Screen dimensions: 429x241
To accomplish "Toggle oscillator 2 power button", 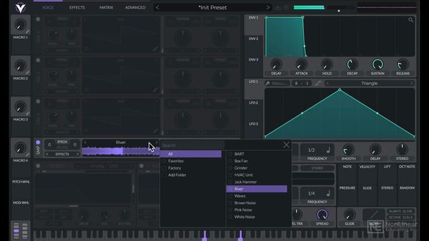I will point(38,60).
